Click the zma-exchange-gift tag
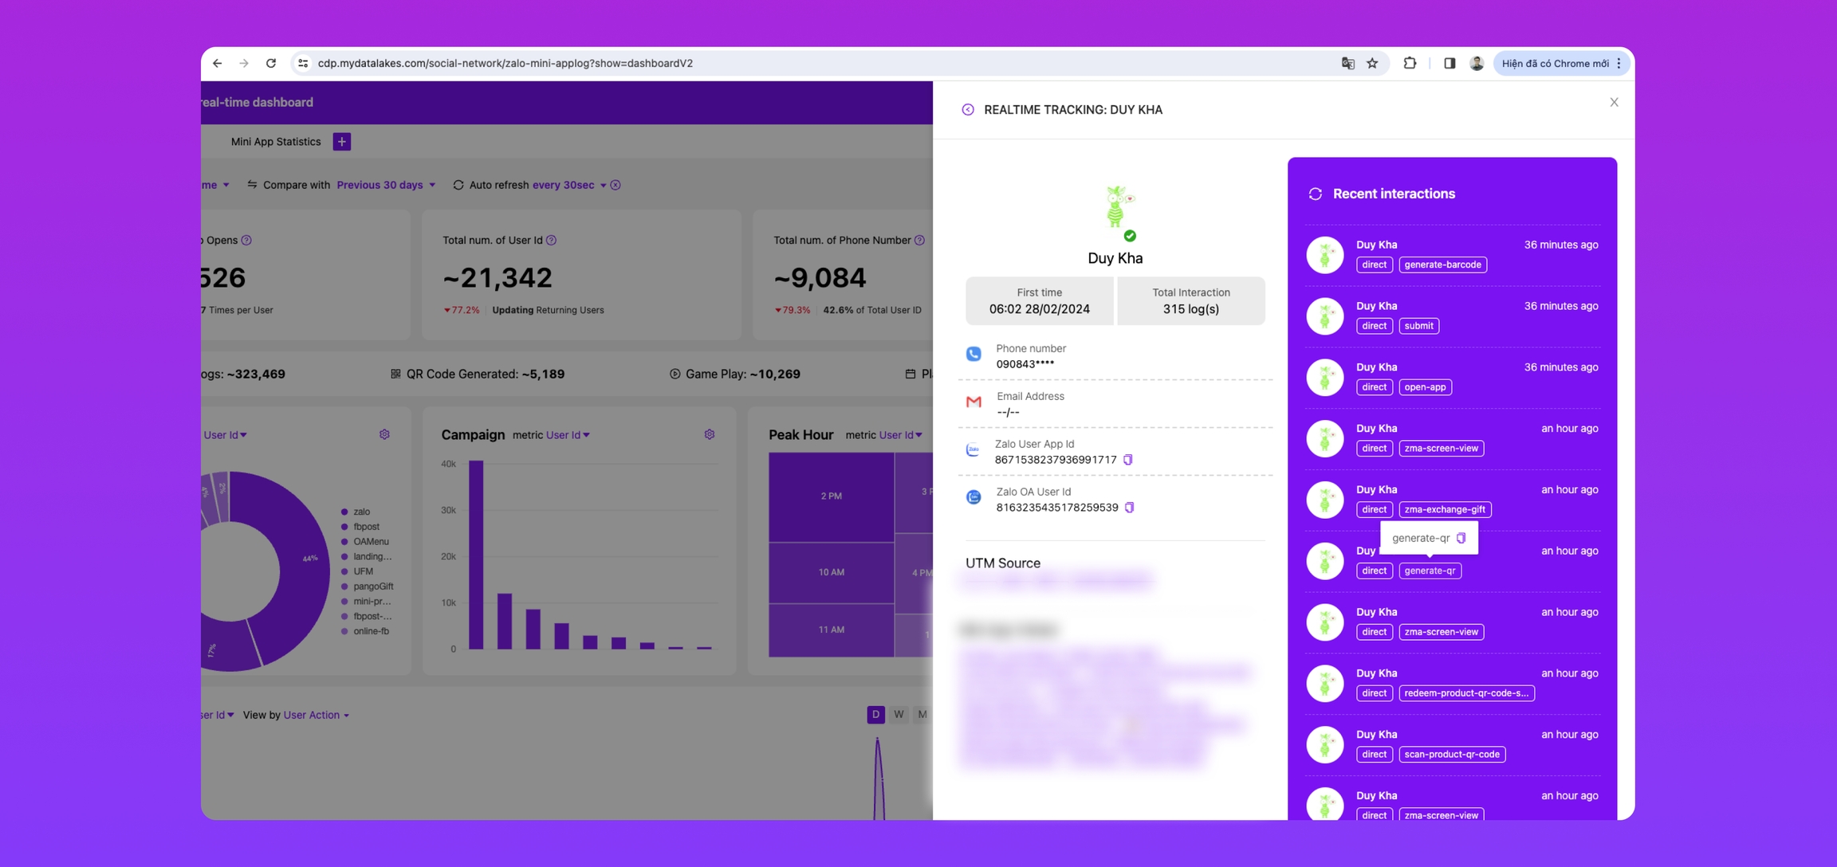Image resolution: width=1837 pixels, height=867 pixels. [x=1444, y=509]
